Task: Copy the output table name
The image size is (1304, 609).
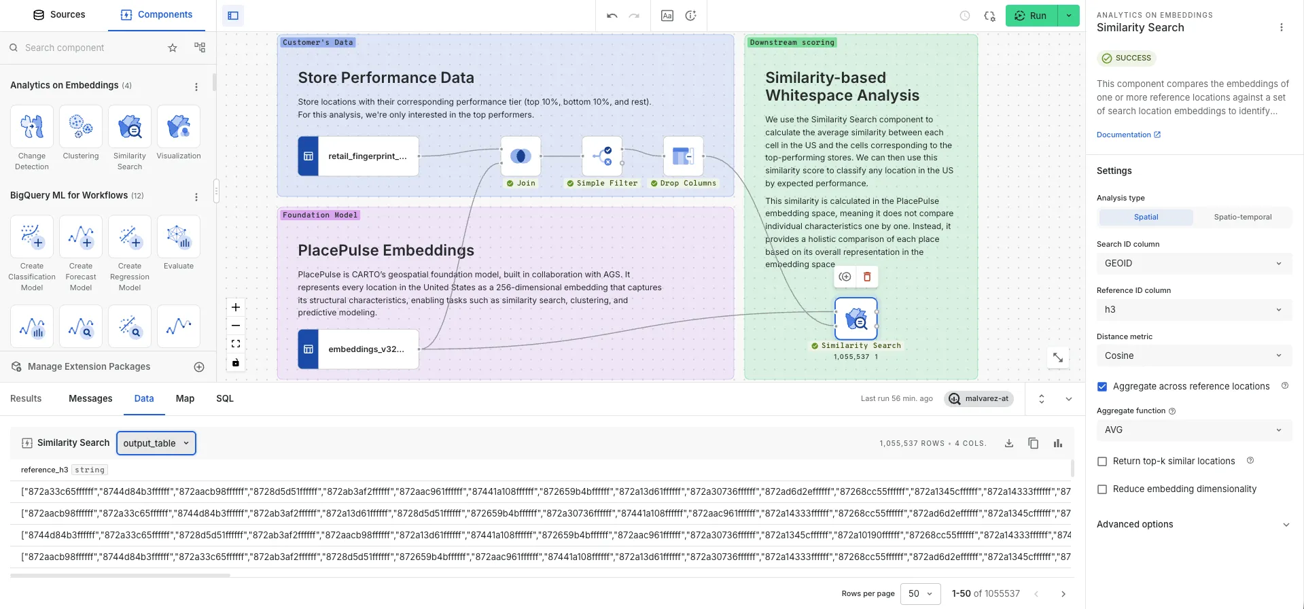Action: pos(1034,443)
